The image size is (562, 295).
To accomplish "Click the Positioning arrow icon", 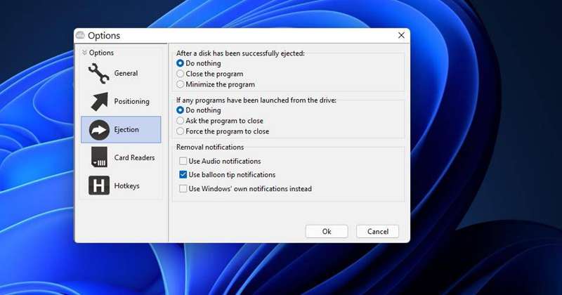I will click(x=98, y=101).
